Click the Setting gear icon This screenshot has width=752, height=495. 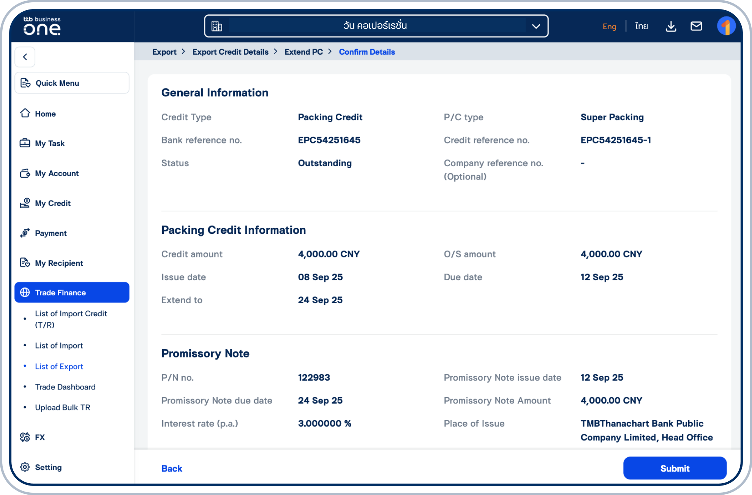(x=25, y=467)
